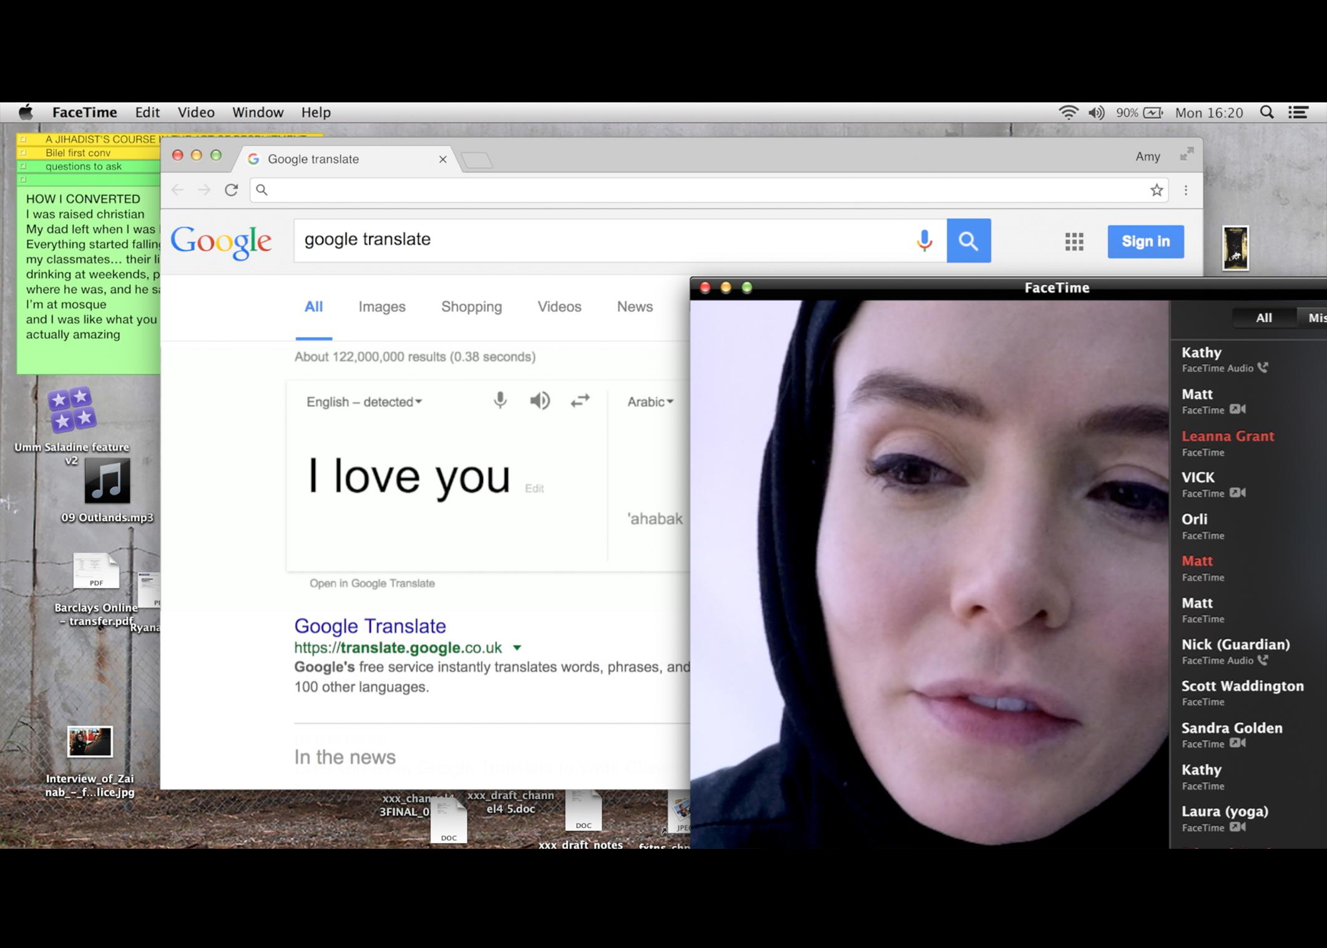Select Sandra Golden in FaceTime list

click(x=1232, y=728)
